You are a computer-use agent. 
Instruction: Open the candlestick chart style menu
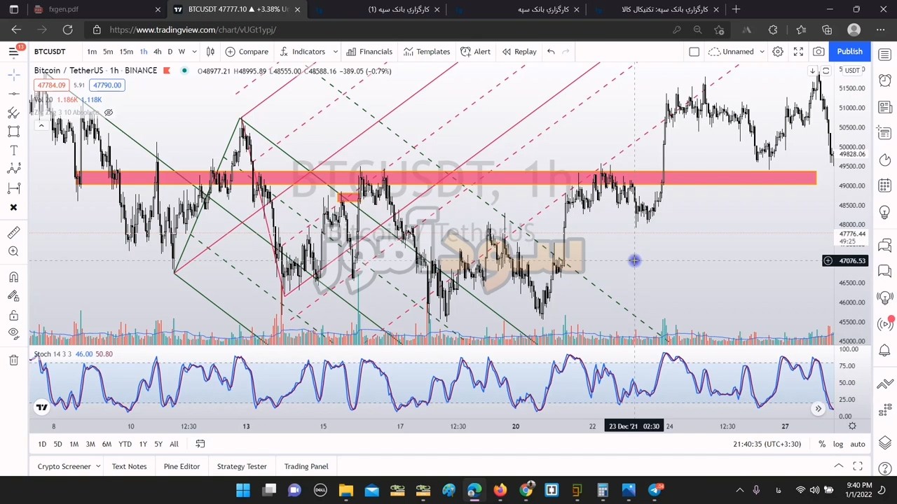coord(210,51)
